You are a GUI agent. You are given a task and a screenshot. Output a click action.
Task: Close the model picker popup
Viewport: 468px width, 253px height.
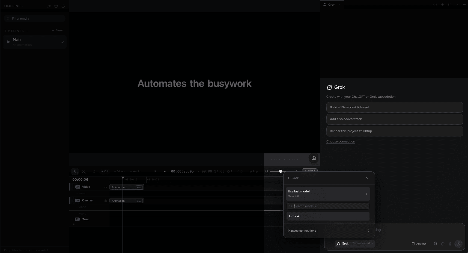(367, 178)
